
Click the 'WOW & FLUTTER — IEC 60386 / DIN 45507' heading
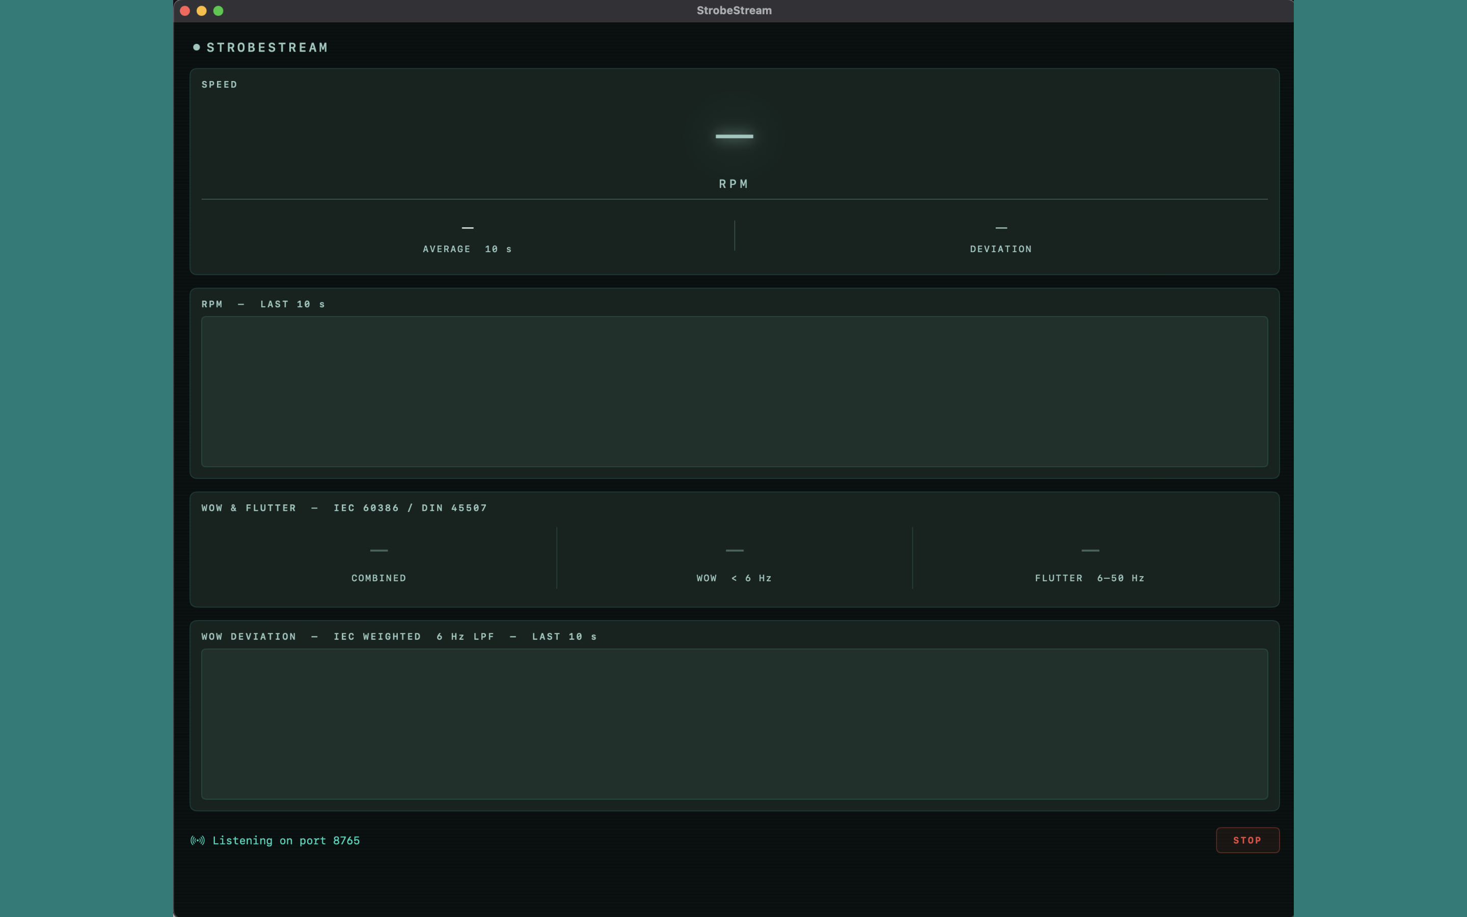click(344, 508)
